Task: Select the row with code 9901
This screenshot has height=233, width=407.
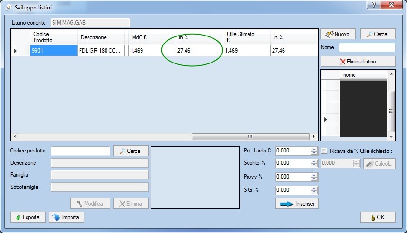Action: tap(53, 50)
